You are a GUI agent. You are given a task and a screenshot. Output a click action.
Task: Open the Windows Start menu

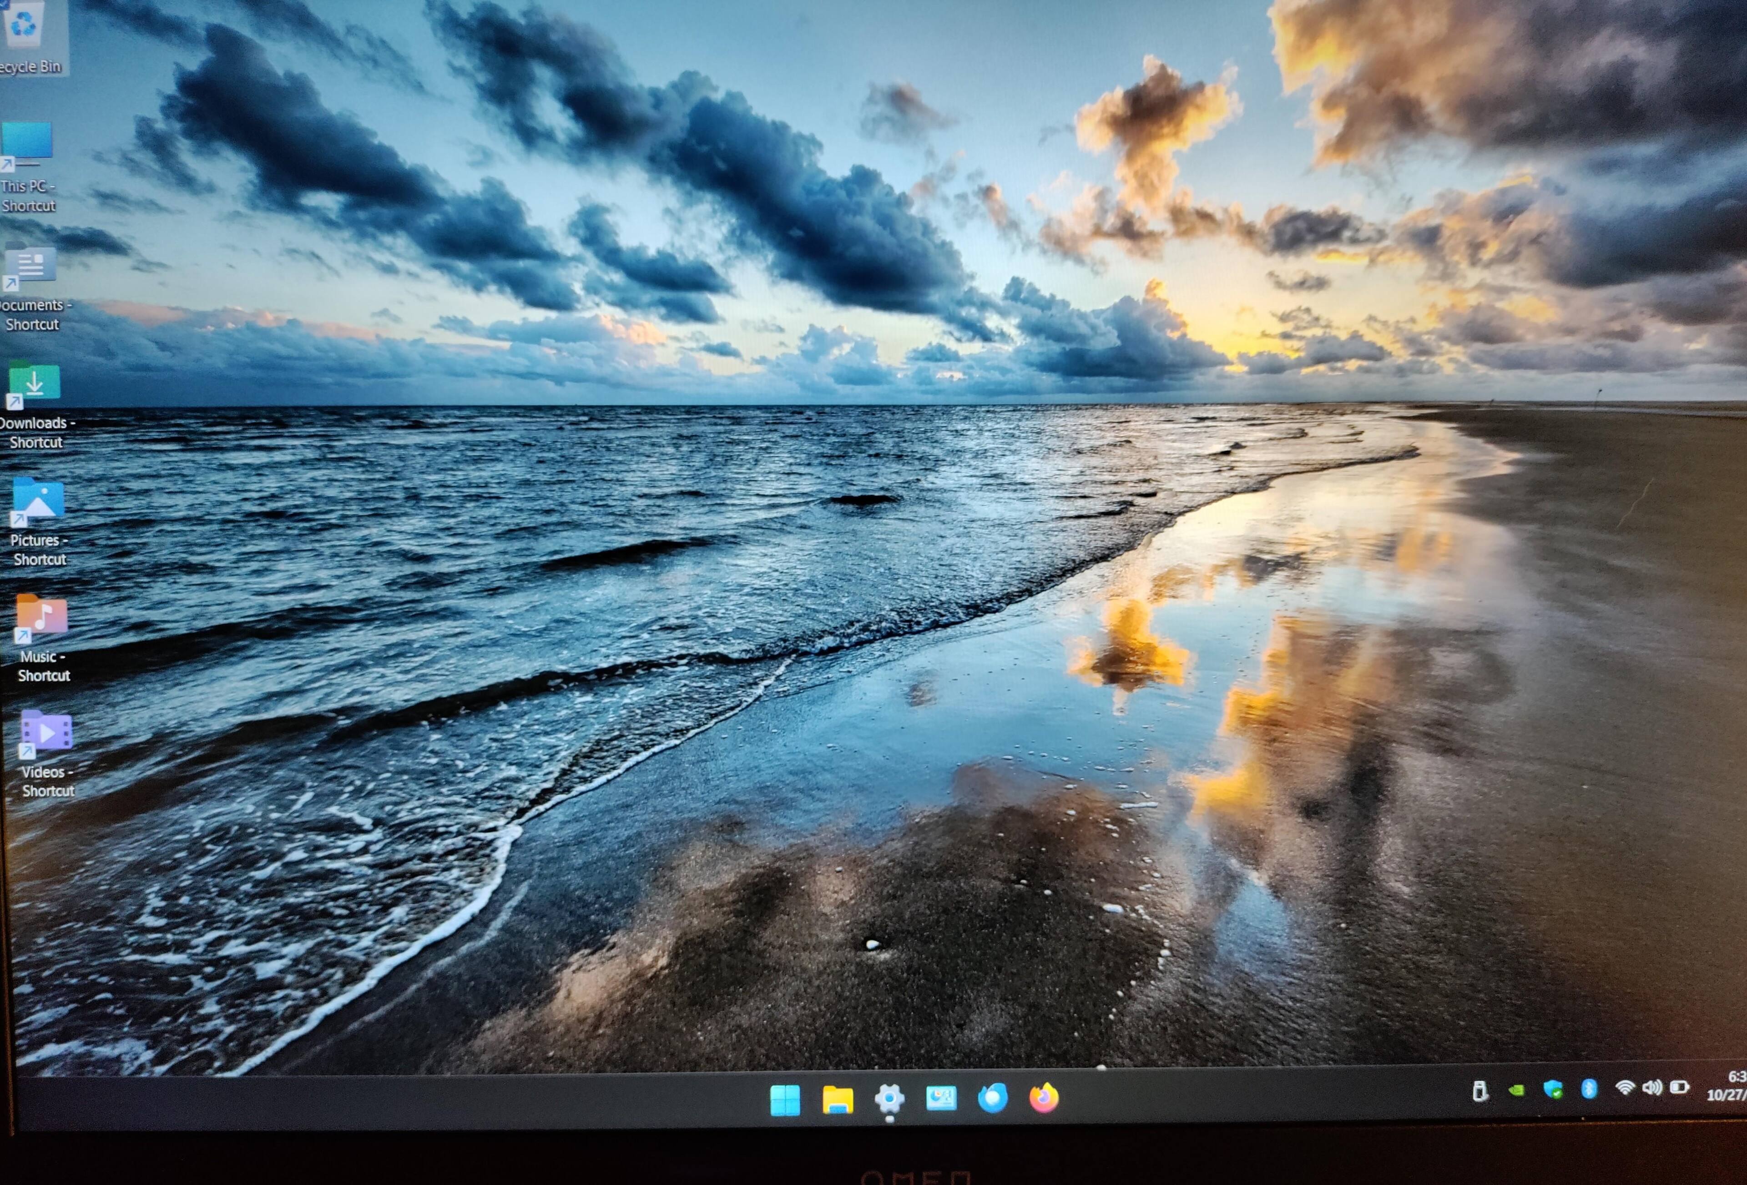785,1100
